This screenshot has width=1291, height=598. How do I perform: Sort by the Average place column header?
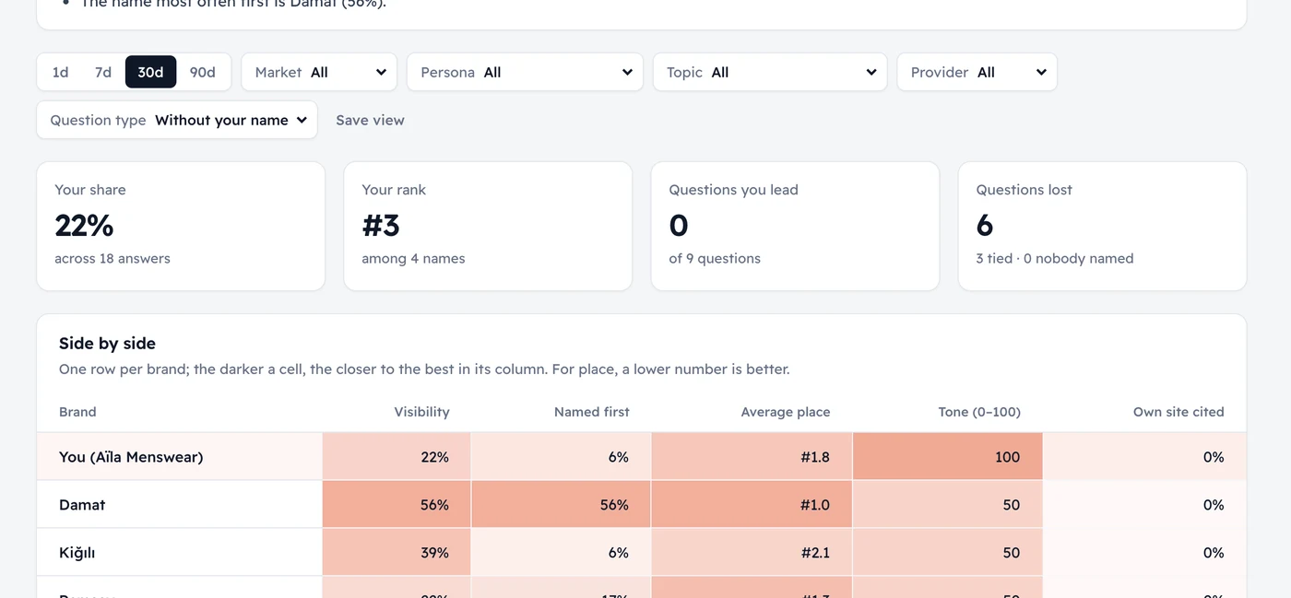tap(786, 412)
